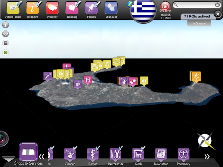
Task: Click the Shops & Services label
Action: click(28, 163)
